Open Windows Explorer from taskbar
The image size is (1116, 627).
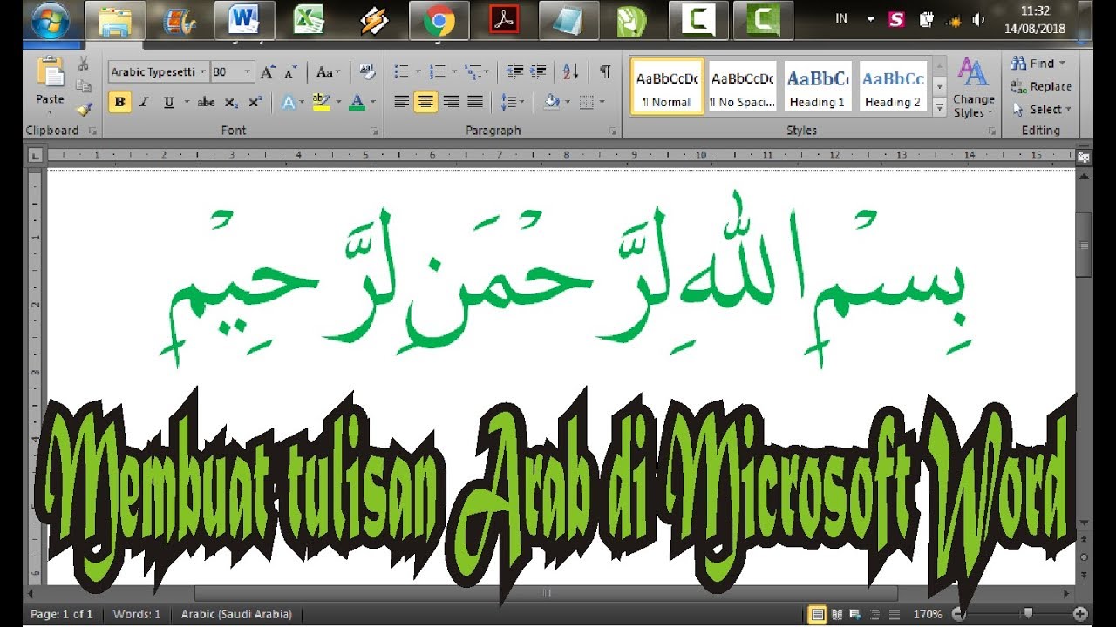click(115, 21)
